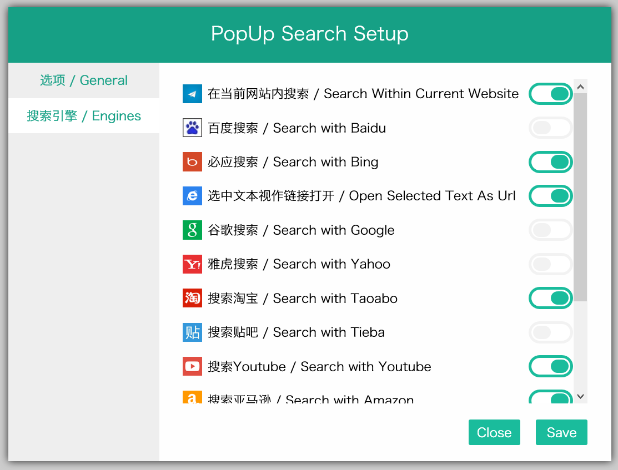Click the scrollbar down arrow
This screenshot has height=470, width=618.
[x=580, y=396]
